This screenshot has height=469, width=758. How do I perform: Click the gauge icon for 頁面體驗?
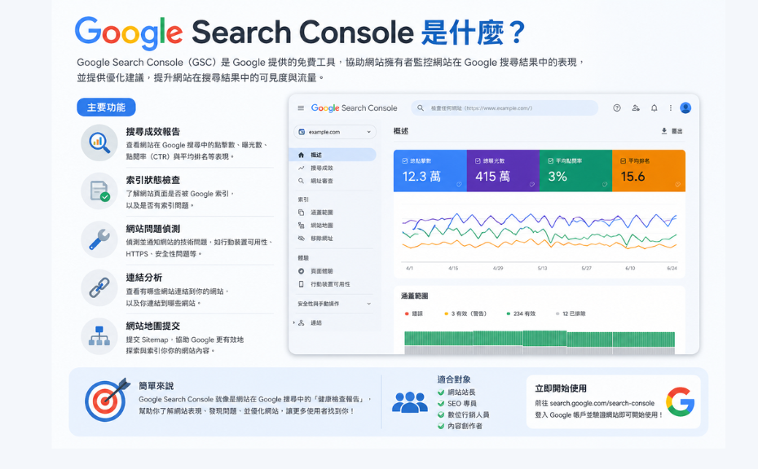click(x=302, y=271)
